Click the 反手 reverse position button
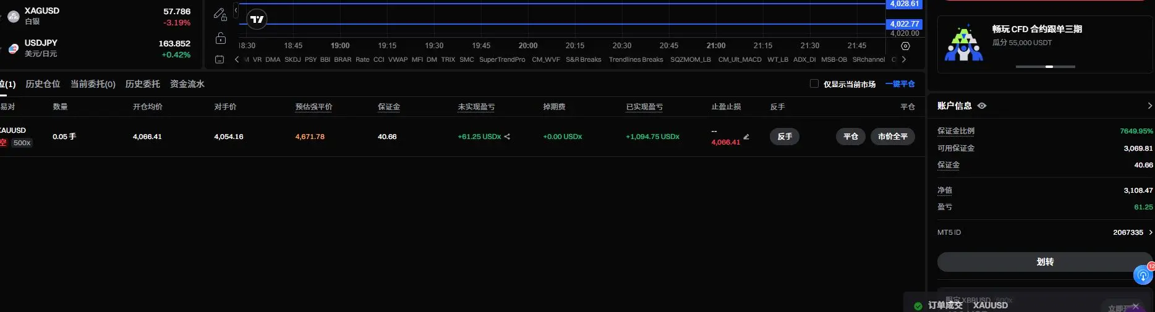Viewport: 1155px width, 312px height. (x=785, y=137)
